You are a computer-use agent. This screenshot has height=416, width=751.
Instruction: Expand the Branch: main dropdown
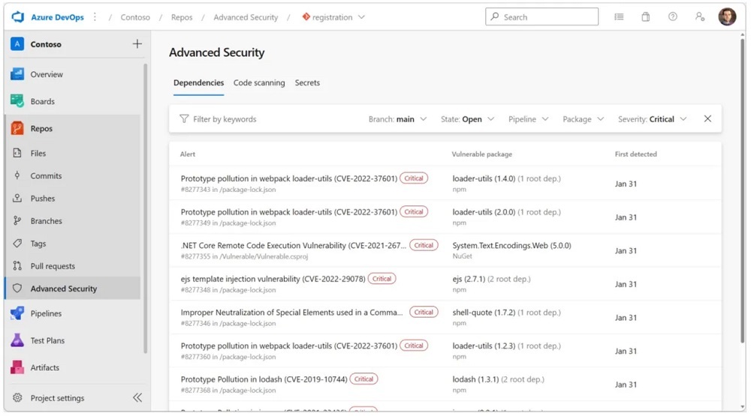tap(397, 119)
